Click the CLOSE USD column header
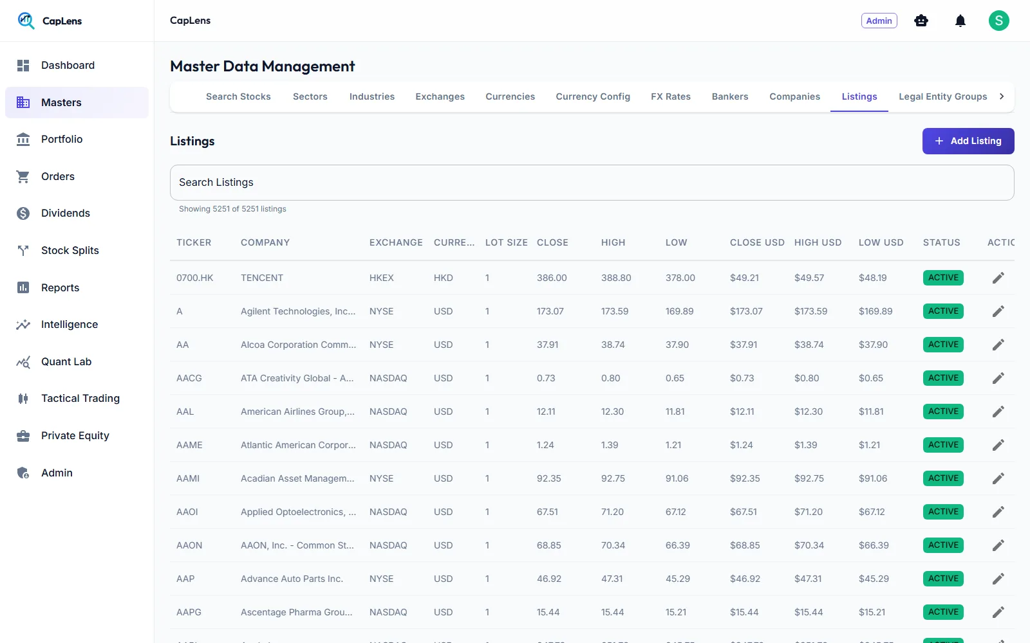Viewport: 1030px width, 643px height. click(x=757, y=242)
